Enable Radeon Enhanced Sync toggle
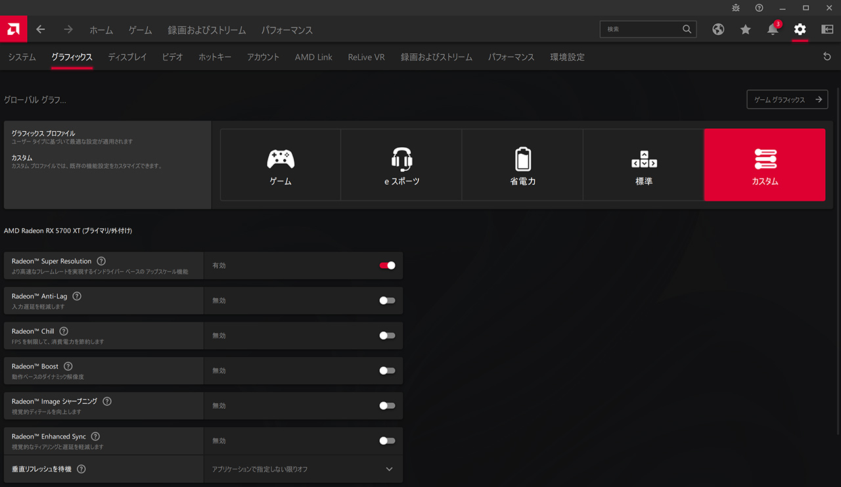Screen dimensions: 841x487 (388, 440)
